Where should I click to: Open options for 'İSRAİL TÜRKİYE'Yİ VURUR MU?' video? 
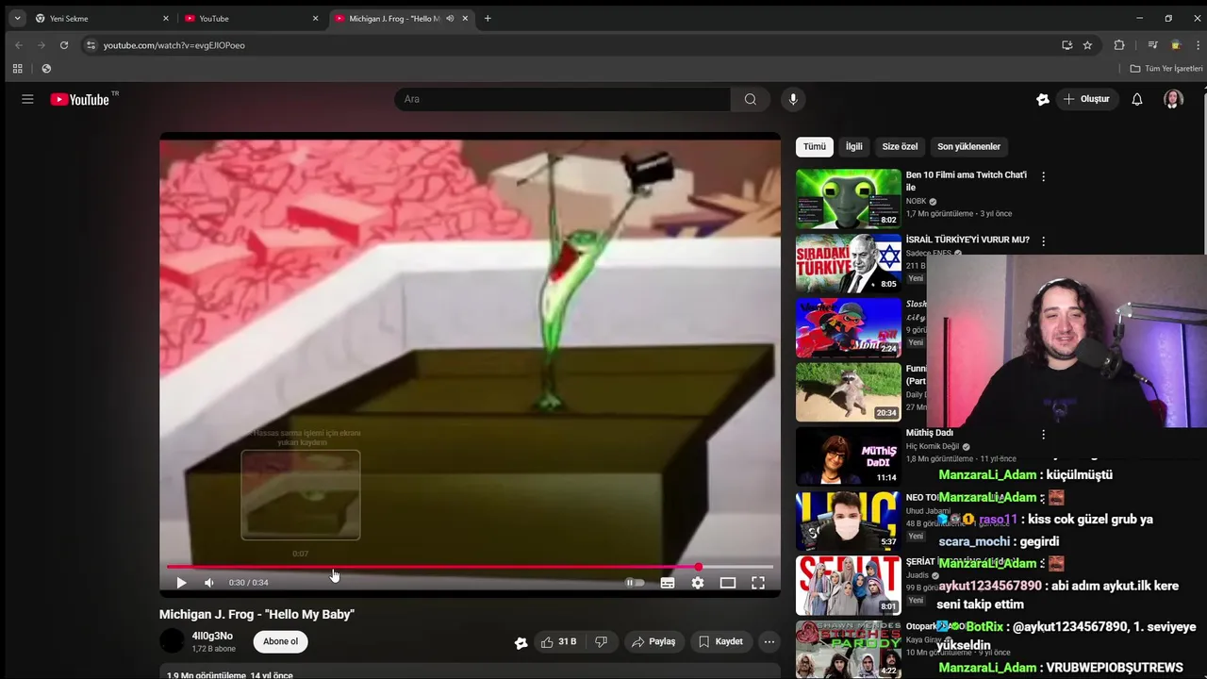point(1043,240)
